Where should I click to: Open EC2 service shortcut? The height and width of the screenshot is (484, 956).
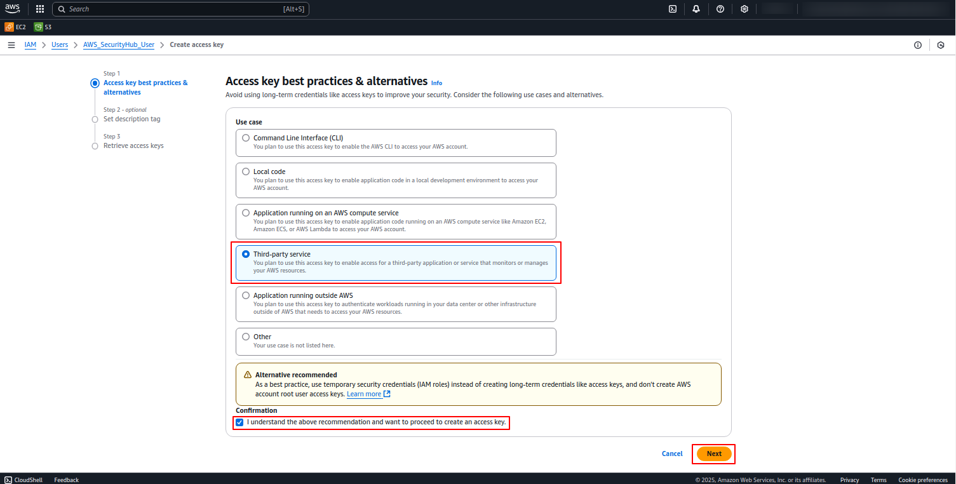coord(16,27)
